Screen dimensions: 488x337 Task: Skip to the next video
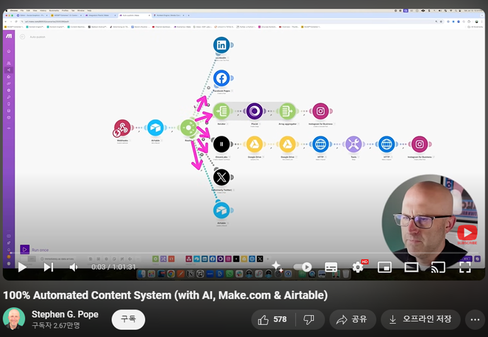49,267
